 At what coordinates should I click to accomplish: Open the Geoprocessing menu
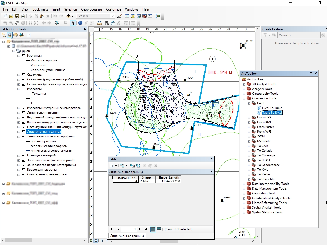point(91,9)
